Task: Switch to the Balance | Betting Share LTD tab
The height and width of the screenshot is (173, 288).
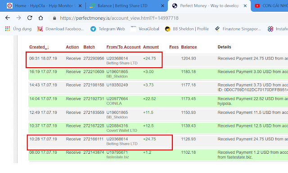Action: [126, 6]
